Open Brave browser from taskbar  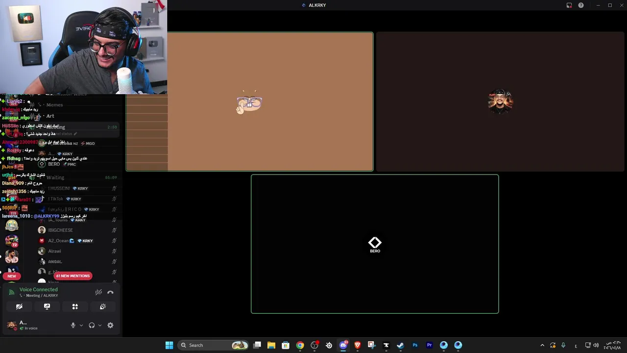[357, 345]
